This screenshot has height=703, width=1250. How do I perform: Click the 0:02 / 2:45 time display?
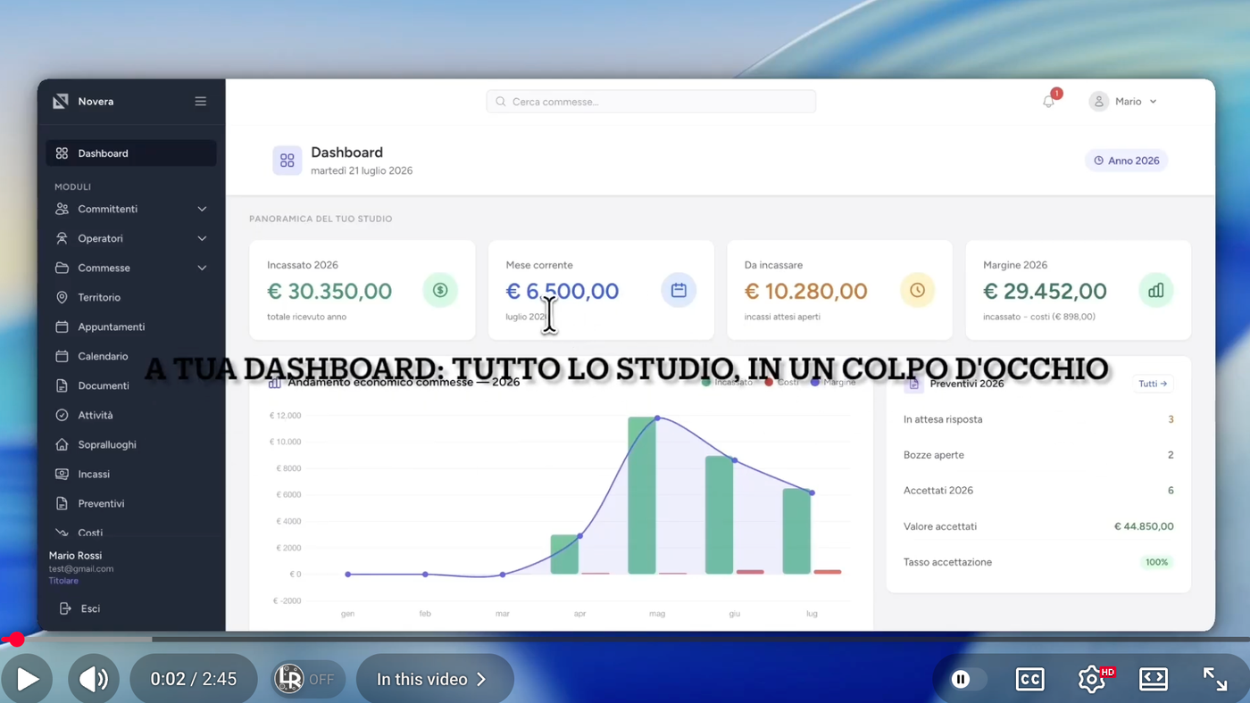click(194, 679)
